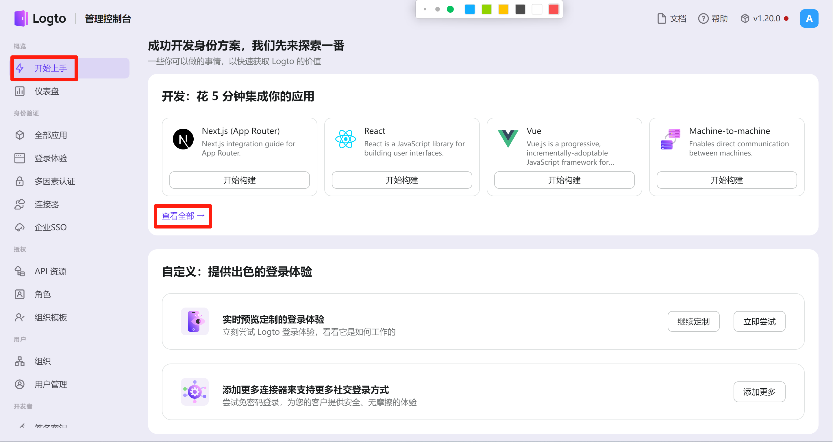Click the Logto logo icon
Image resolution: width=833 pixels, height=442 pixels.
pyautogui.click(x=21, y=18)
